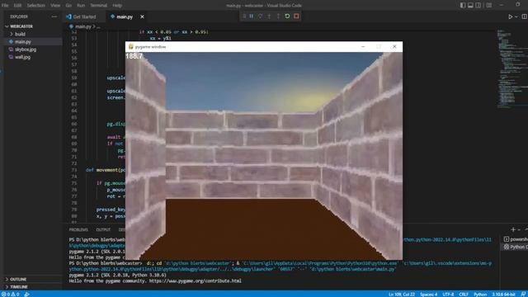Select the Python Debug terminal entry

click(516, 247)
